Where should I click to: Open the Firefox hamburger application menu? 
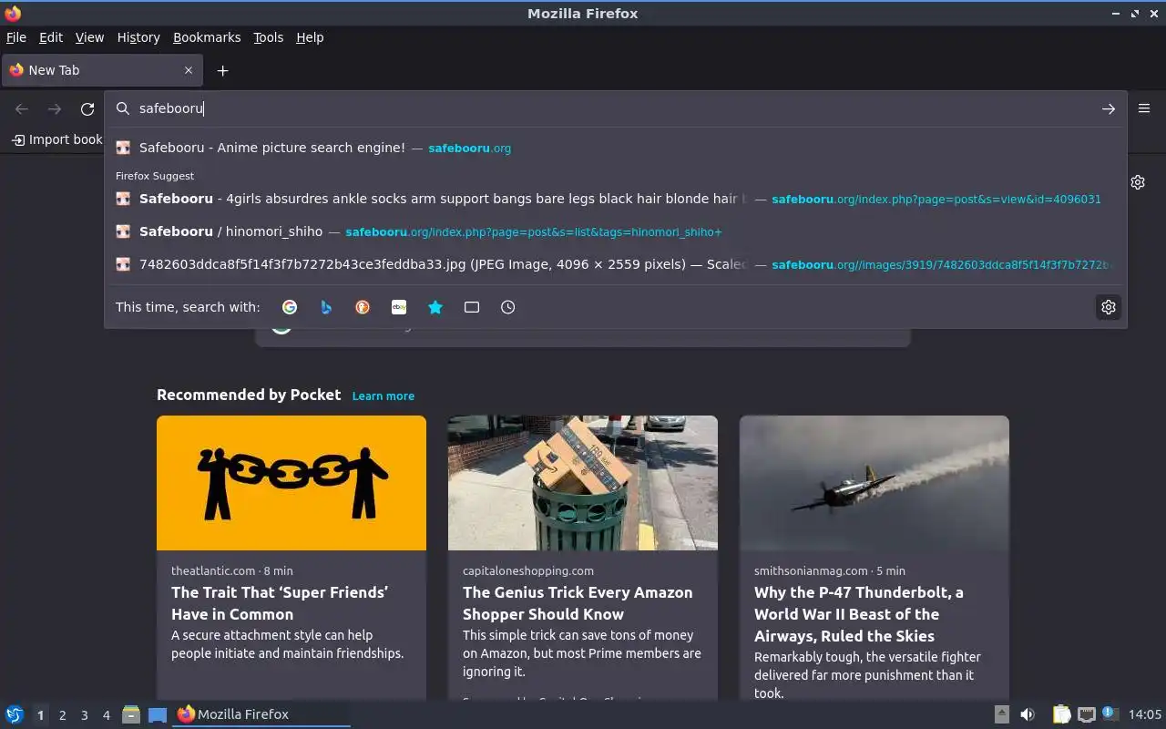pos(1144,108)
